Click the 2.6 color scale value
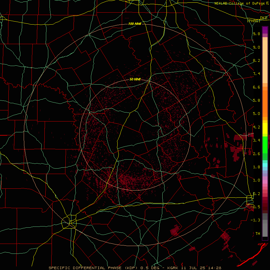 click(256, 154)
